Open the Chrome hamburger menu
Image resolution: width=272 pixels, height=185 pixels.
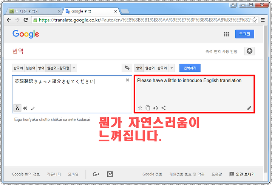(x=263, y=20)
